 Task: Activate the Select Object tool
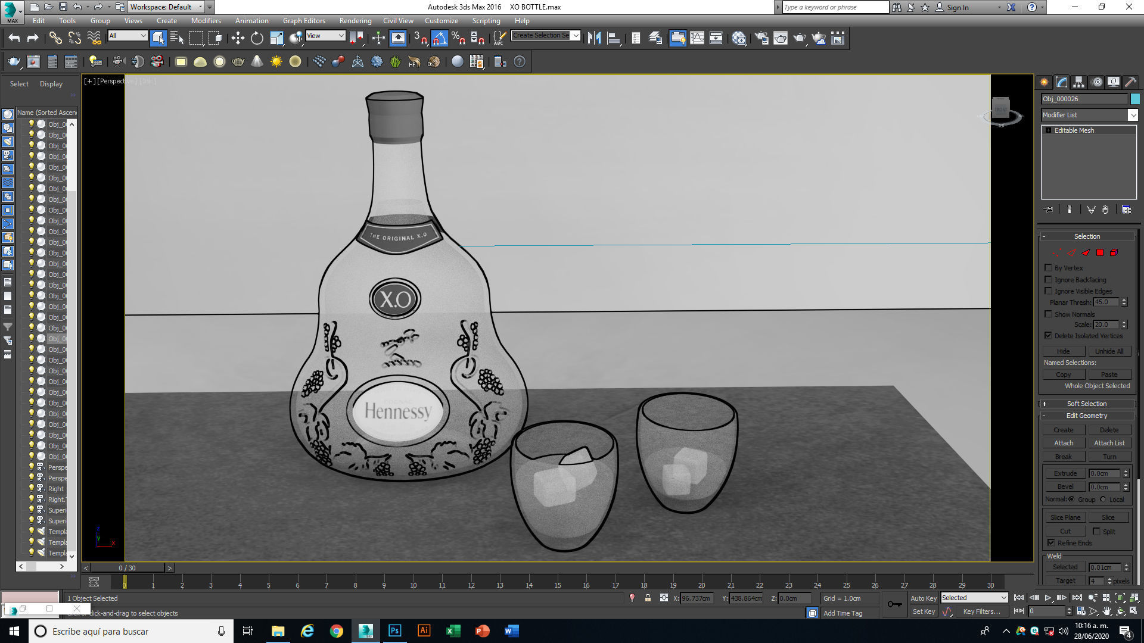[158, 38]
